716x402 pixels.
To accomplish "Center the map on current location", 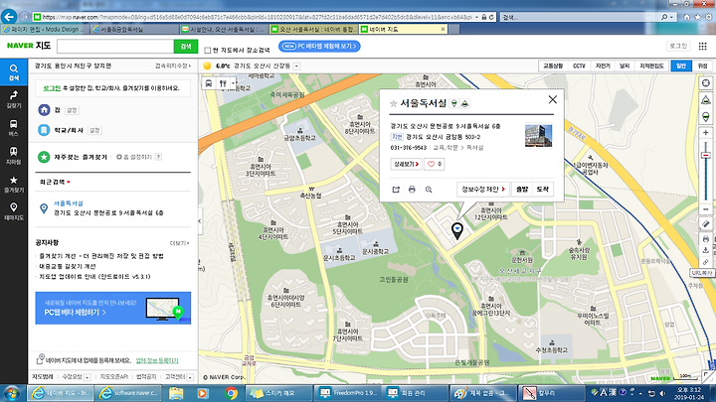I will coord(706,83).
